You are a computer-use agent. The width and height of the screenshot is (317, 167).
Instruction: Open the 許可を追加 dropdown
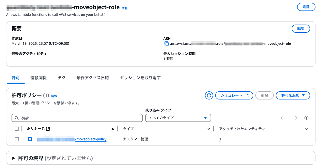293,95
